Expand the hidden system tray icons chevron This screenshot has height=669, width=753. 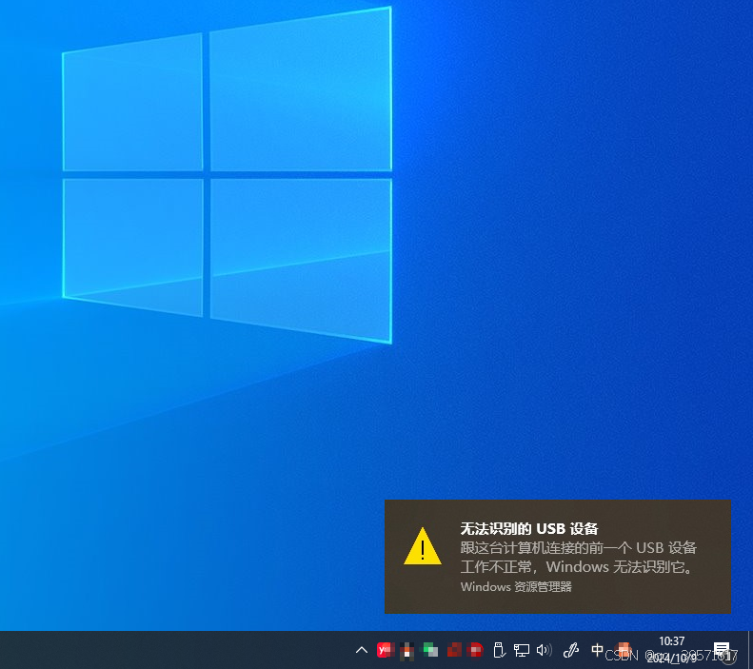(361, 650)
